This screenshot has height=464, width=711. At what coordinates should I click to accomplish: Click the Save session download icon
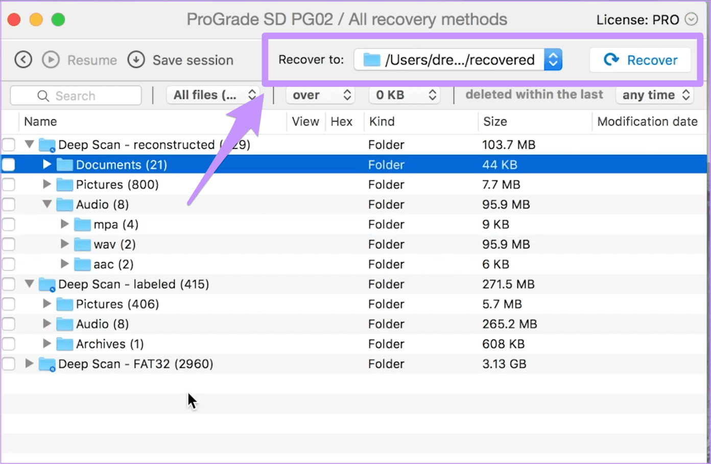[136, 60]
